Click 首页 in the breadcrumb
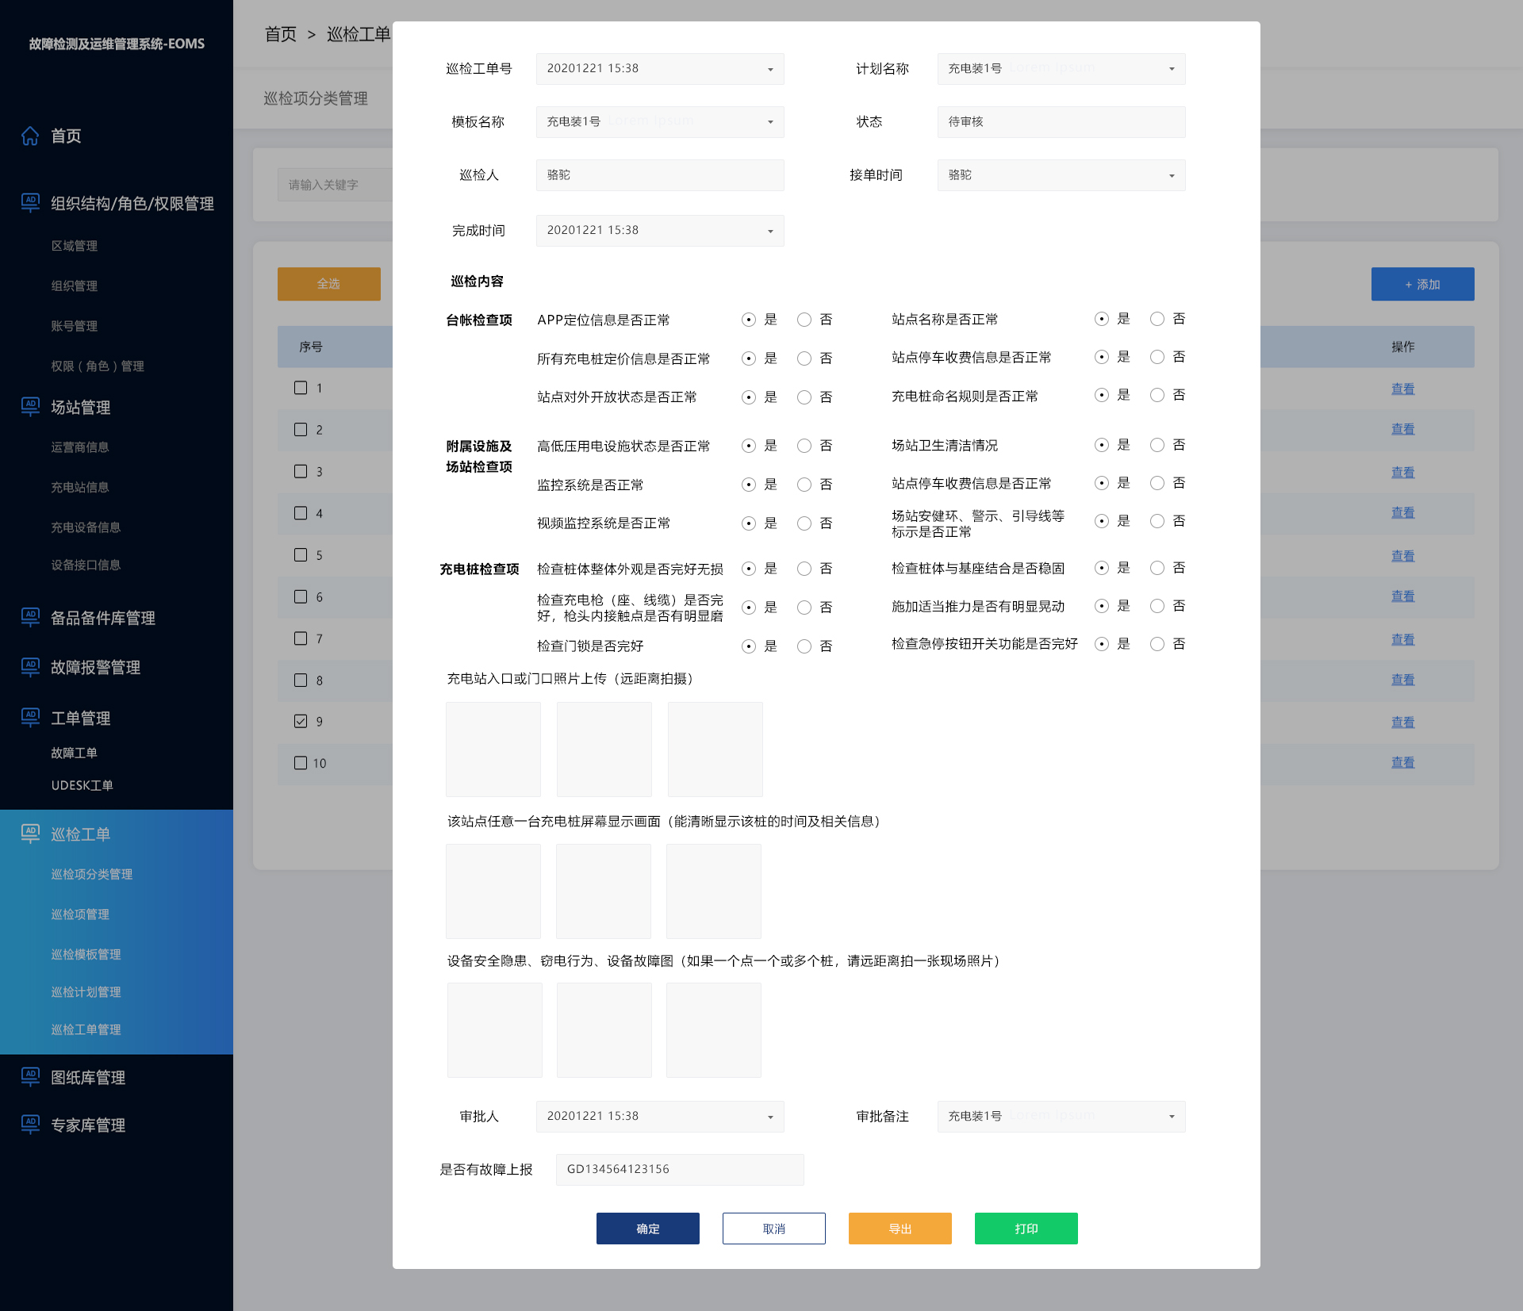Image resolution: width=1523 pixels, height=1311 pixels. click(x=281, y=34)
